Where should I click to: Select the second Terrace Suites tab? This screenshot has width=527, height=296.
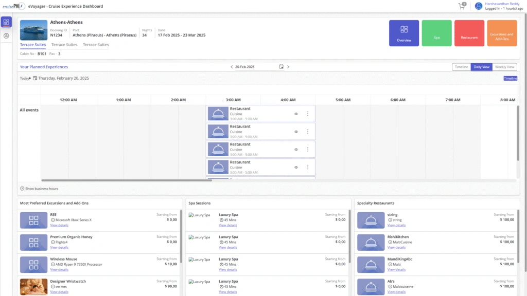pos(64,45)
